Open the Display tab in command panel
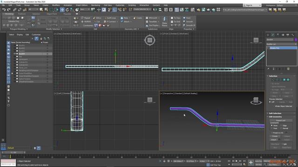Viewport: 298px width, 167px height. point(288,35)
